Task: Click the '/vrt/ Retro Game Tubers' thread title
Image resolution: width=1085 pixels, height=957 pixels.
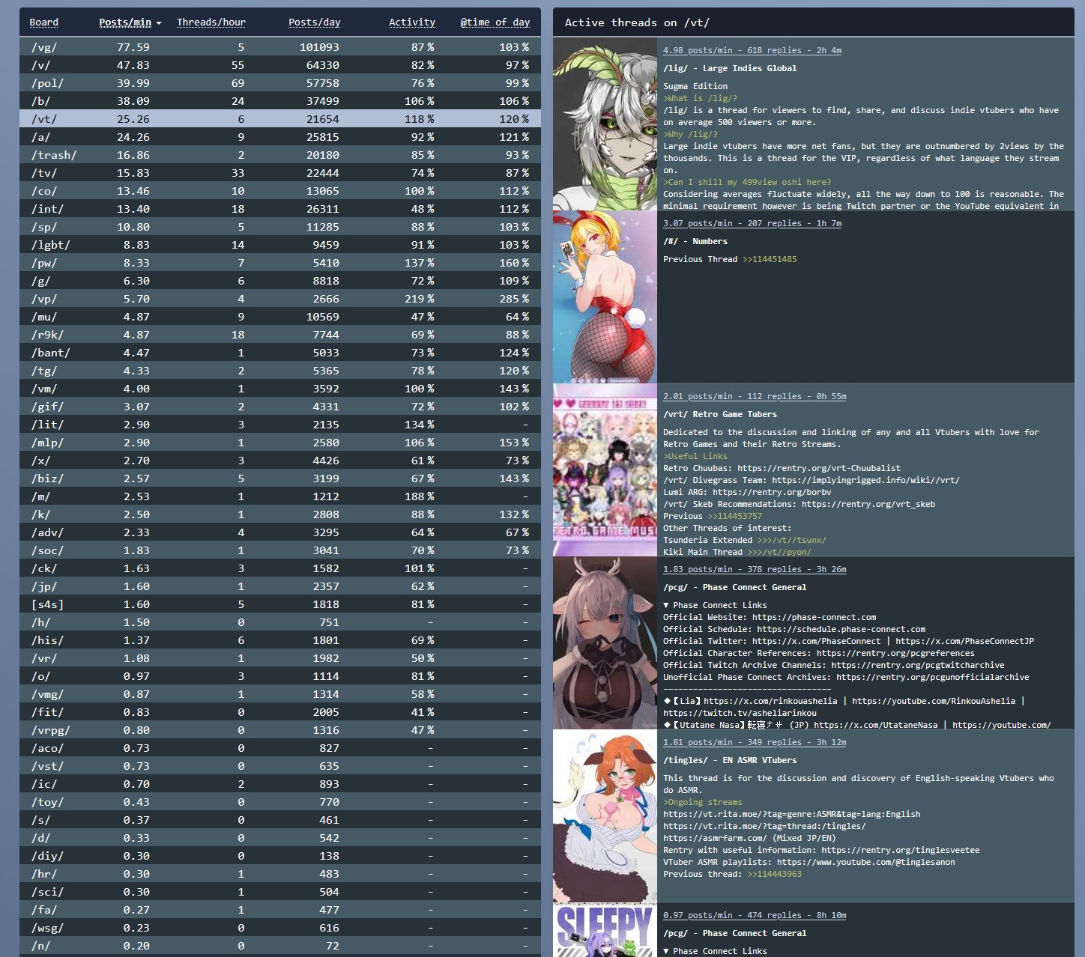Action: [x=720, y=414]
